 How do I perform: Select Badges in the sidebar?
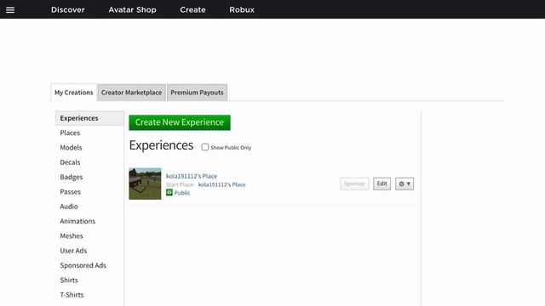pos(72,177)
